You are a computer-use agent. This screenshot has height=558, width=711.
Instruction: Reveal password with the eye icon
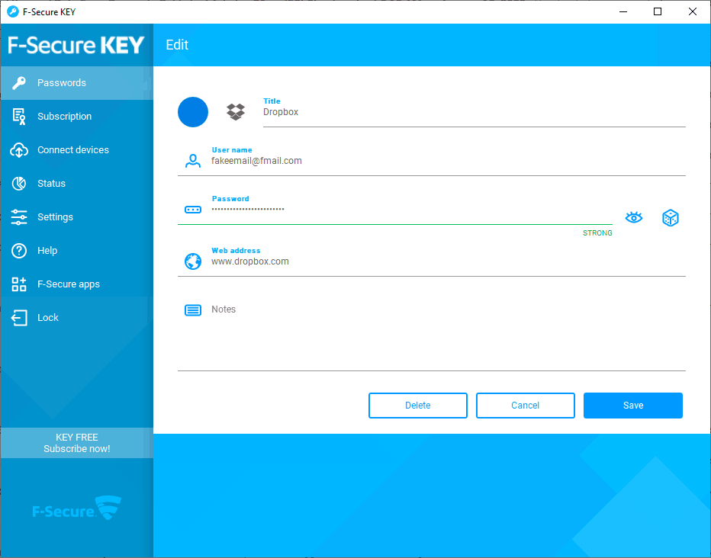point(633,218)
